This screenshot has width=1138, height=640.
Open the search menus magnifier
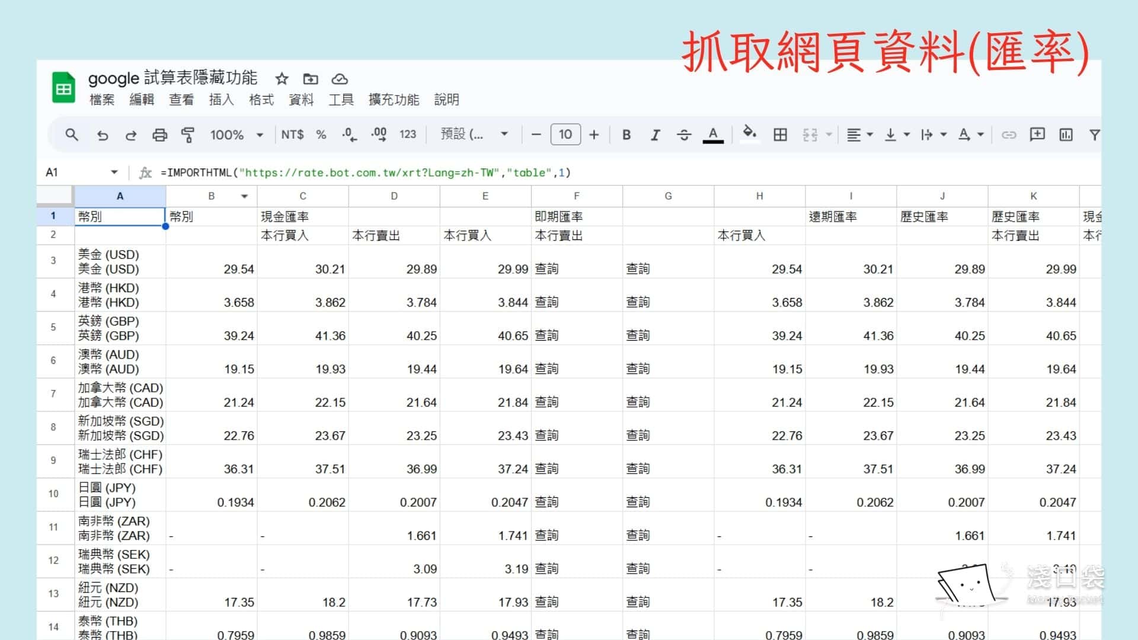click(72, 135)
